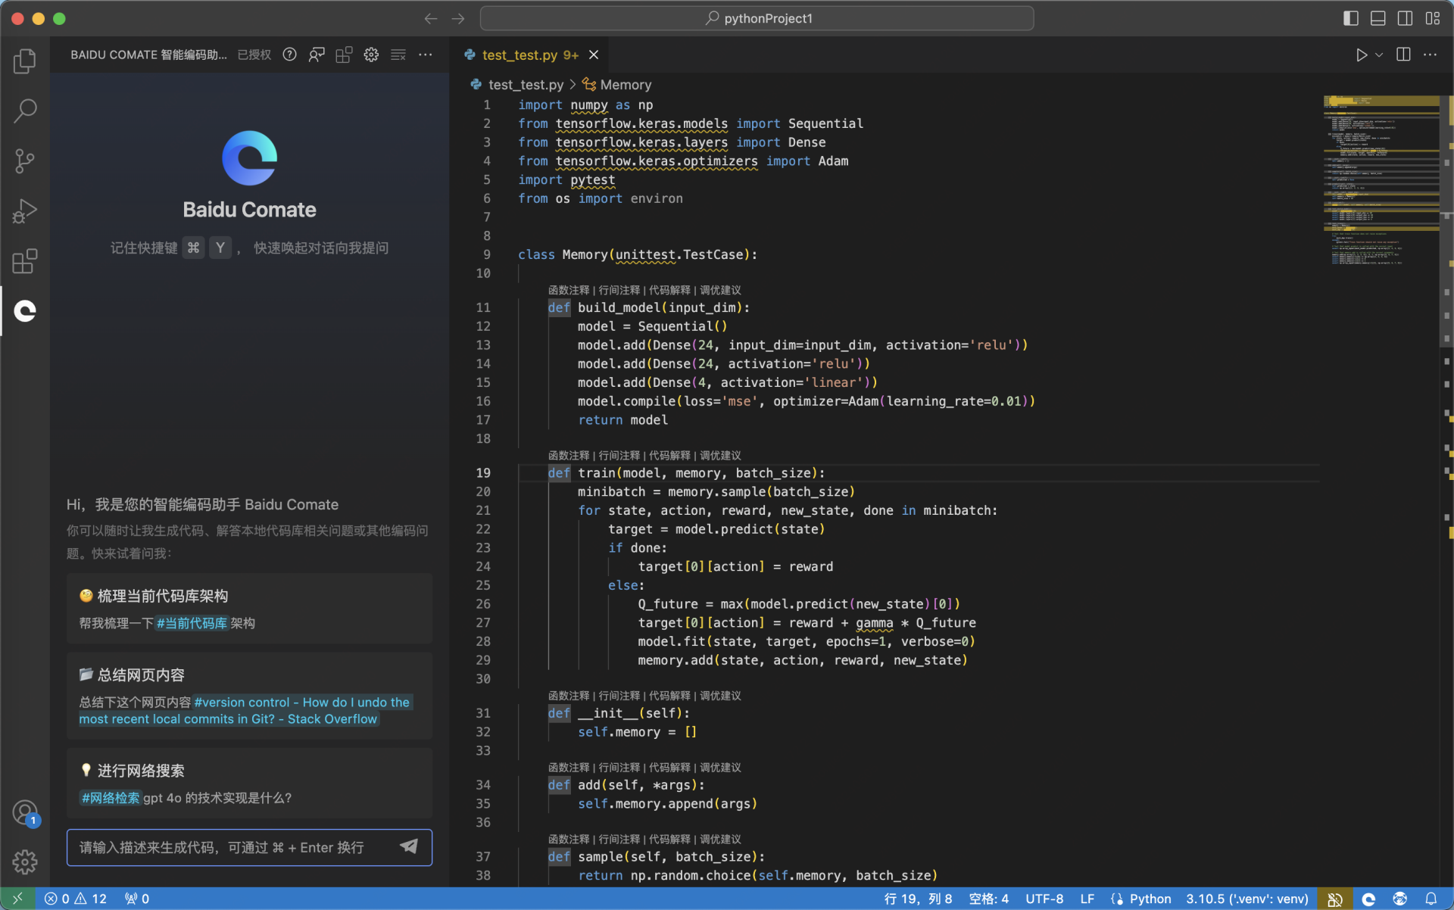Screen dimensions: 1454x910
Task: Open Extensions view in activity bar
Action: point(25,261)
